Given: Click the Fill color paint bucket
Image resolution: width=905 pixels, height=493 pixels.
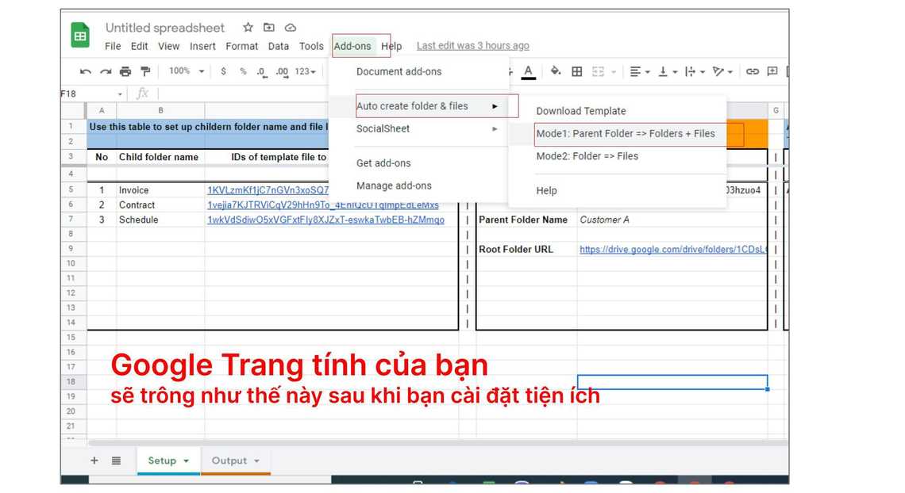Looking at the screenshot, I should tap(556, 71).
